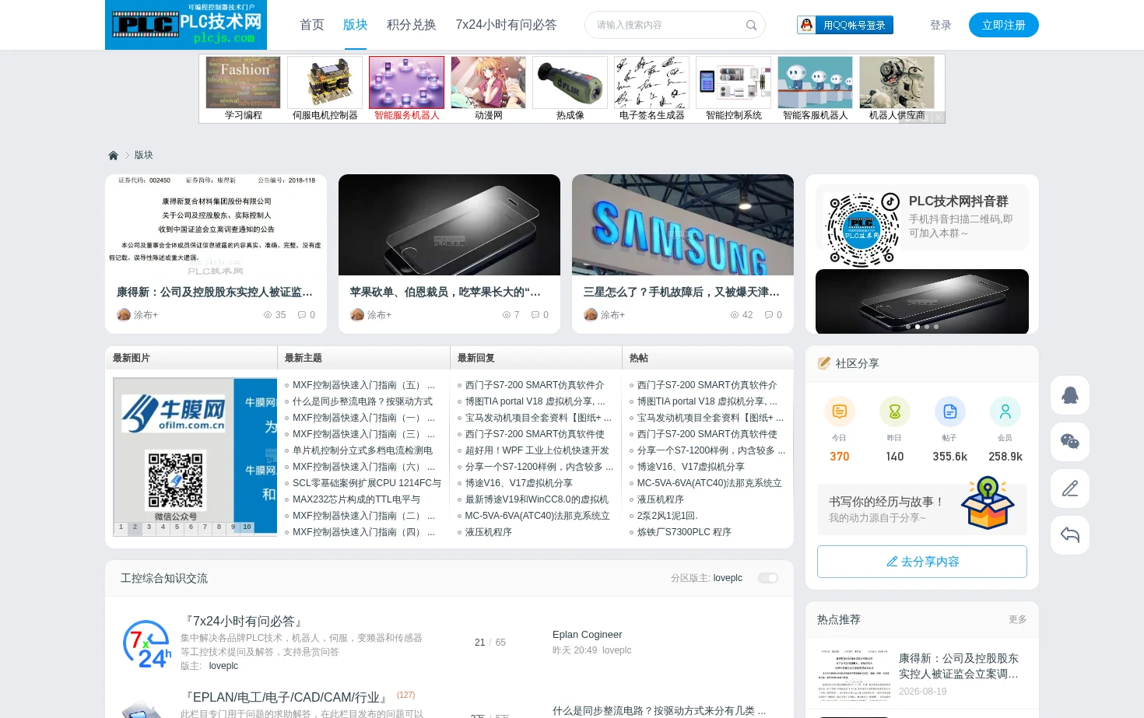Select slide 1 in image slideshow pager
The image size is (1144, 718).
[121, 527]
